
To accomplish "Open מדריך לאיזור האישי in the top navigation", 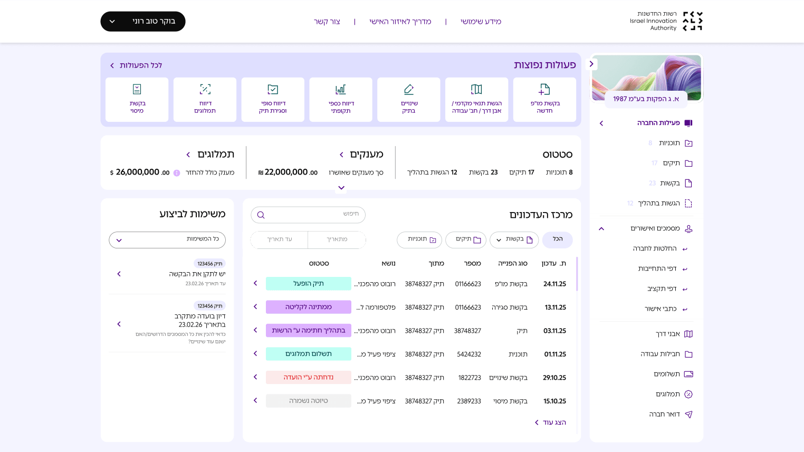I will tap(400, 22).
